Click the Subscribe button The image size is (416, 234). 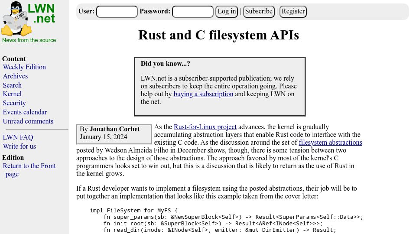pos(259,12)
